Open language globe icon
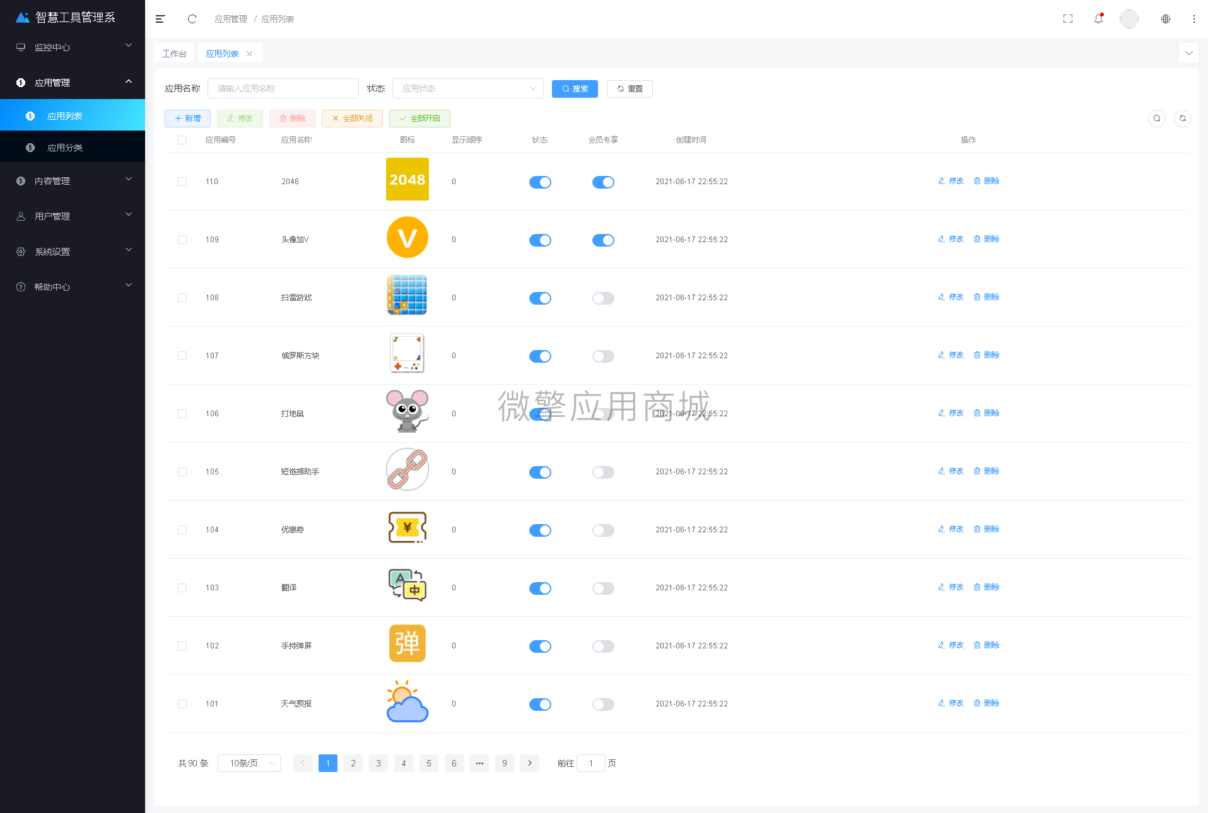1208x813 pixels. coord(1166,19)
